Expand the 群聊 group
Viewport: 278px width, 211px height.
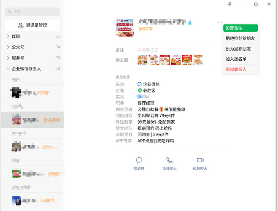point(8,36)
